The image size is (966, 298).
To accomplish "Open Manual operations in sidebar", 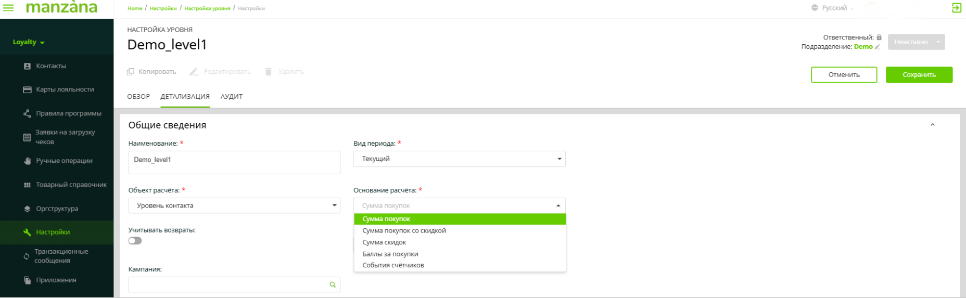I will pos(64,161).
